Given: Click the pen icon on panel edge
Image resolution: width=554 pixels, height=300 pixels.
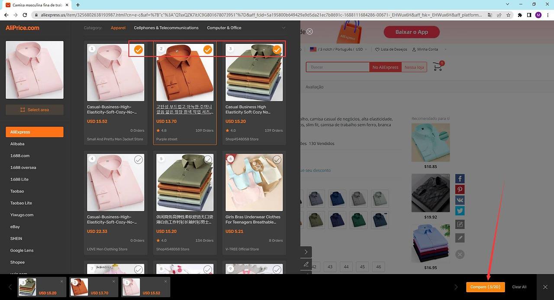Looking at the screenshot, I should pyautogui.click(x=306, y=264).
